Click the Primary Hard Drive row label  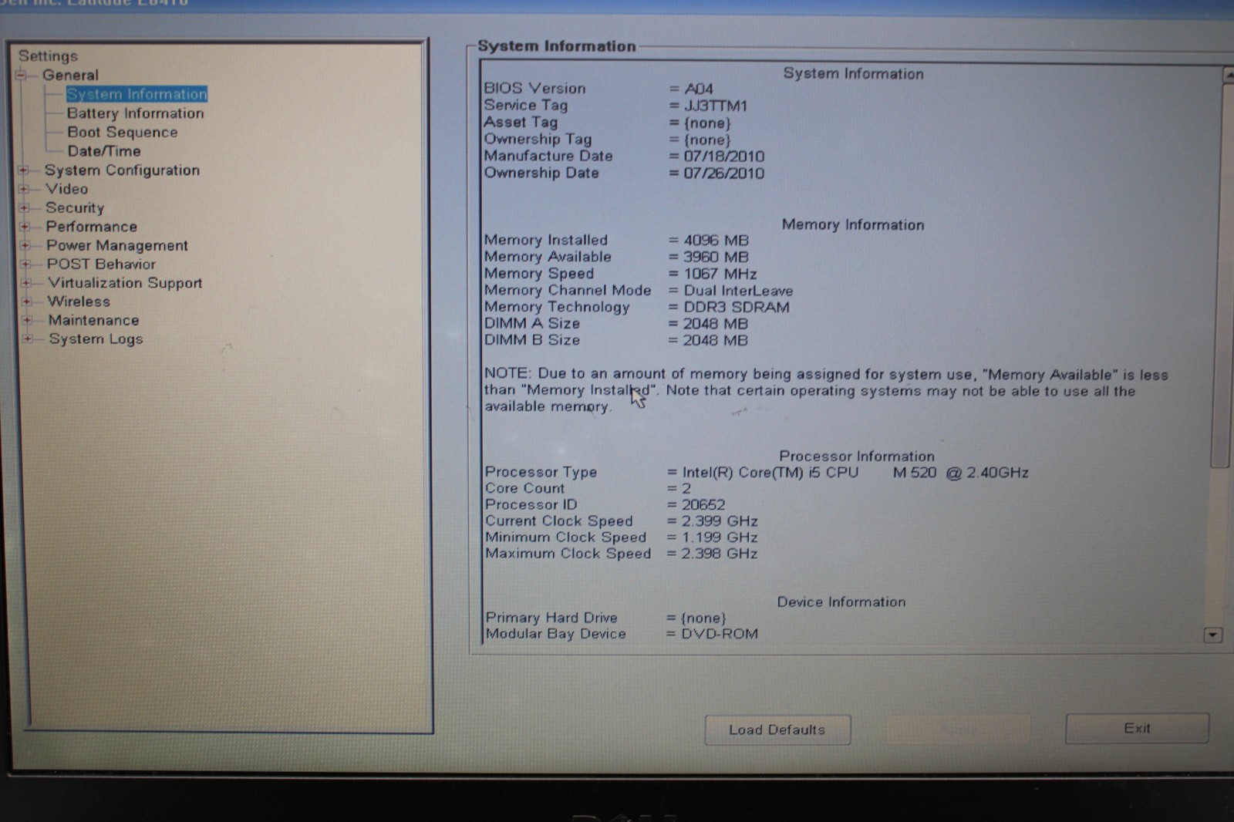(551, 618)
